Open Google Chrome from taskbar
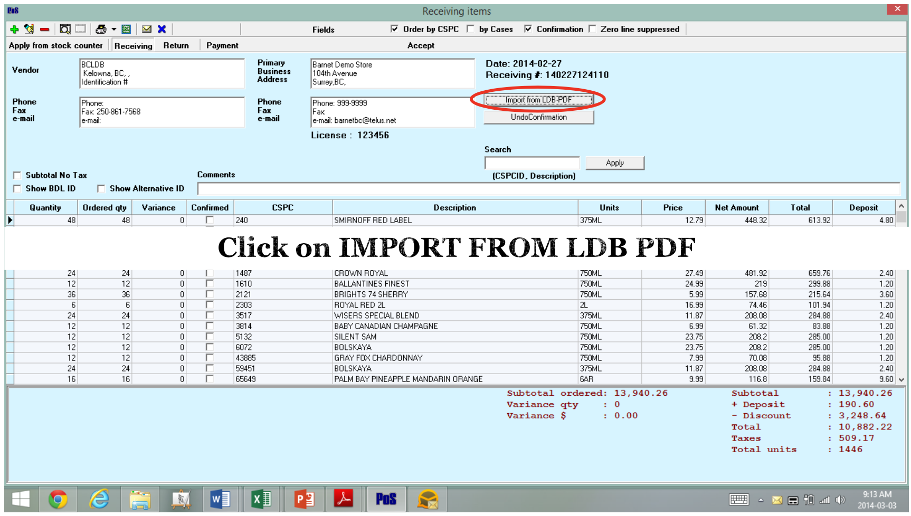The image size is (911, 516). [x=58, y=499]
